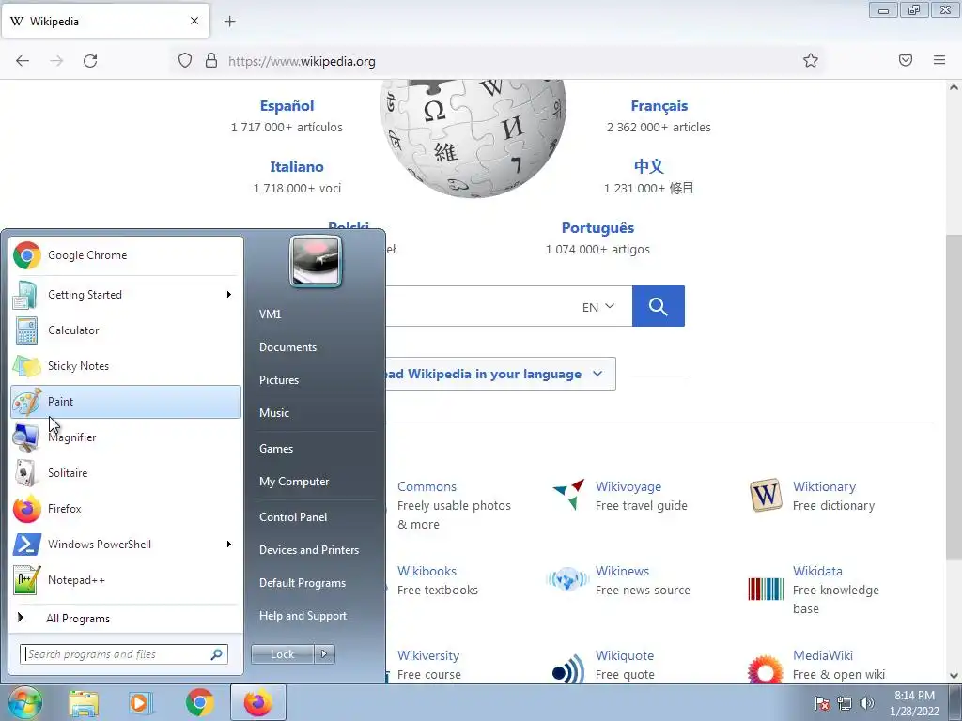Expand Windows PowerShell submenu arrow
The width and height of the screenshot is (962, 721).
click(229, 544)
